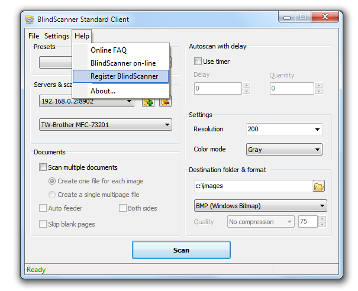Click the Quantity input field
Screen dimensions: 358x291
[x=292, y=88]
